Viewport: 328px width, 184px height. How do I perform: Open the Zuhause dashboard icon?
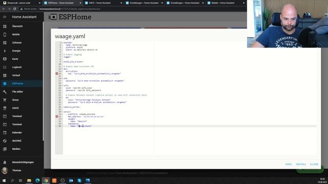pyautogui.click(x=5, y=42)
